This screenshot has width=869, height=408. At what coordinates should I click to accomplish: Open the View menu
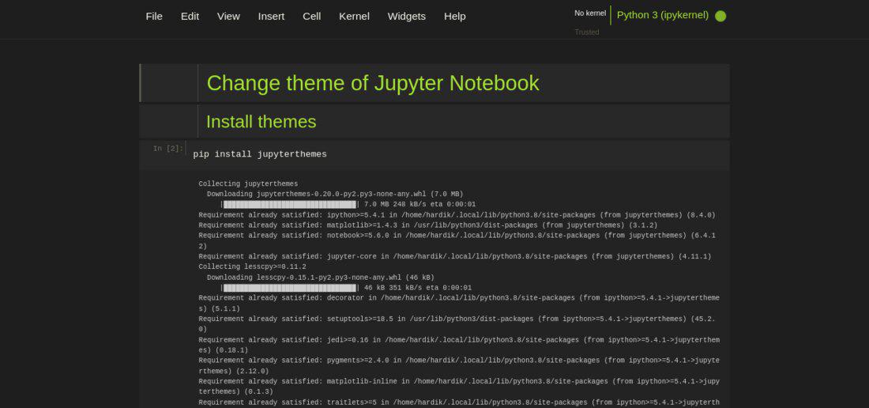pyautogui.click(x=228, y=16)
